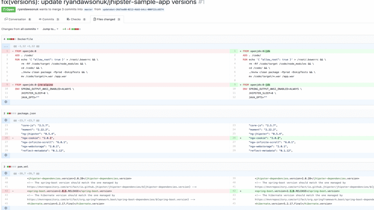The width and height of the screenshot is (374, 210).
Task: Expand lines below the package.json diff
Action: [6, 155]
